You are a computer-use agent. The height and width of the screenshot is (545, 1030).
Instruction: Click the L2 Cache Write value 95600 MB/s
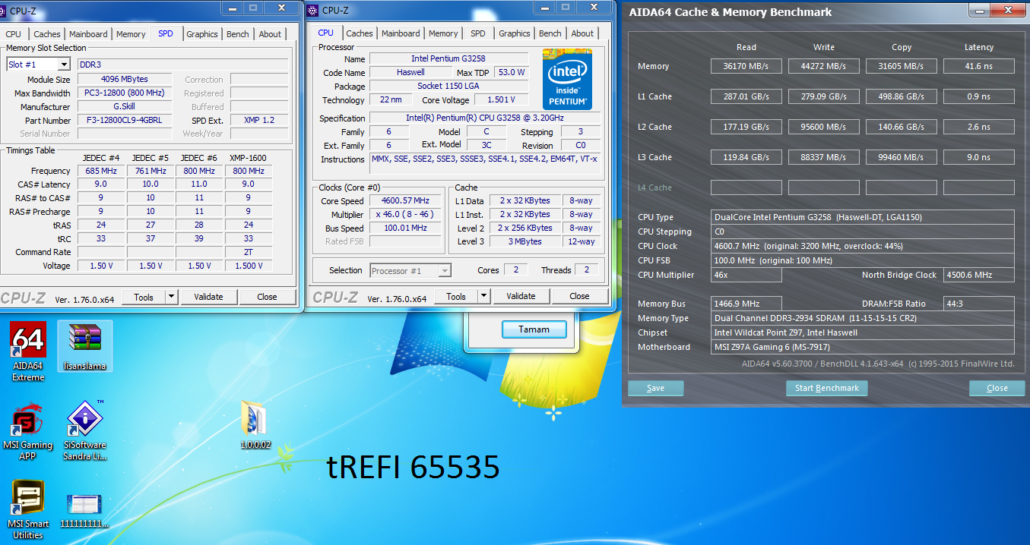tap(824, 127)
